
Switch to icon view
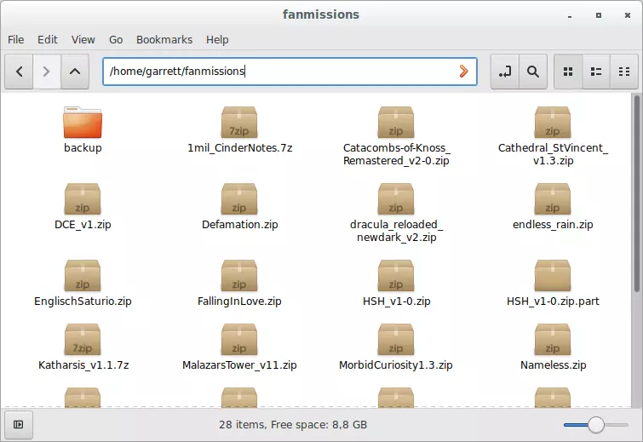click(568, 72)
